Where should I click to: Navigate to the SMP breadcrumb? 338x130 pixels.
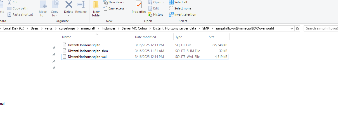point(206,28)
